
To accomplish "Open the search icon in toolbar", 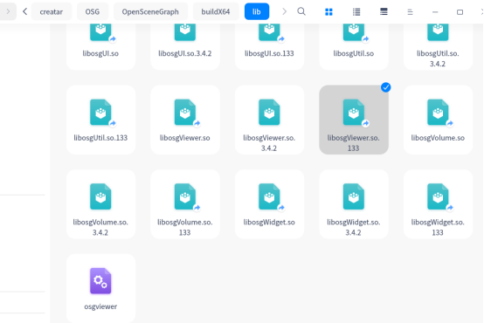I will coord(301,11).
